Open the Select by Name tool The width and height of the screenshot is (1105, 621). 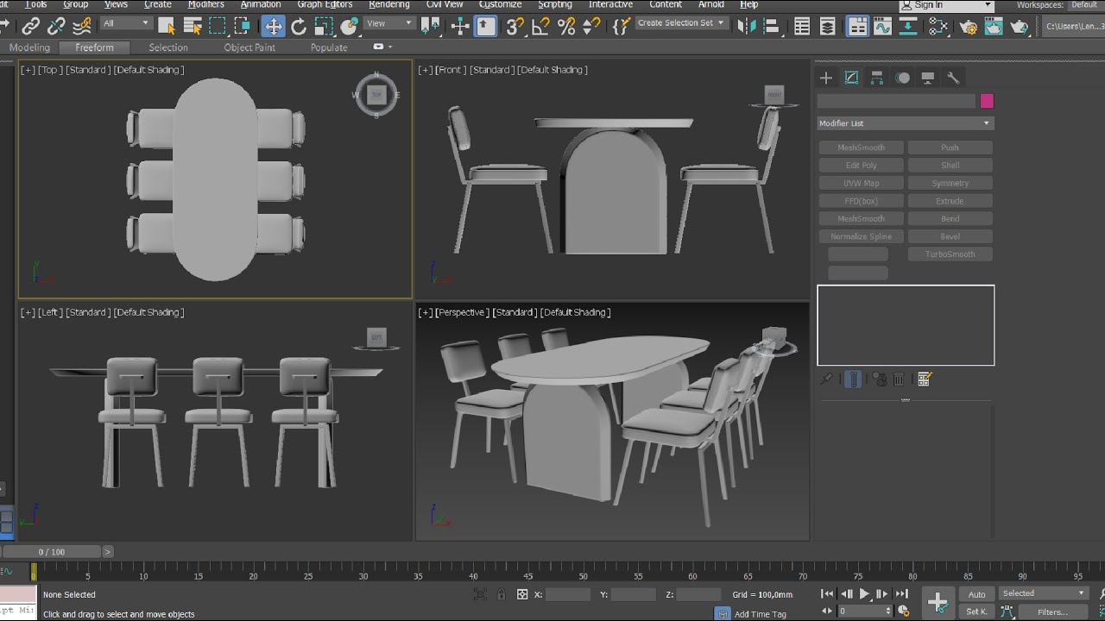193,27
